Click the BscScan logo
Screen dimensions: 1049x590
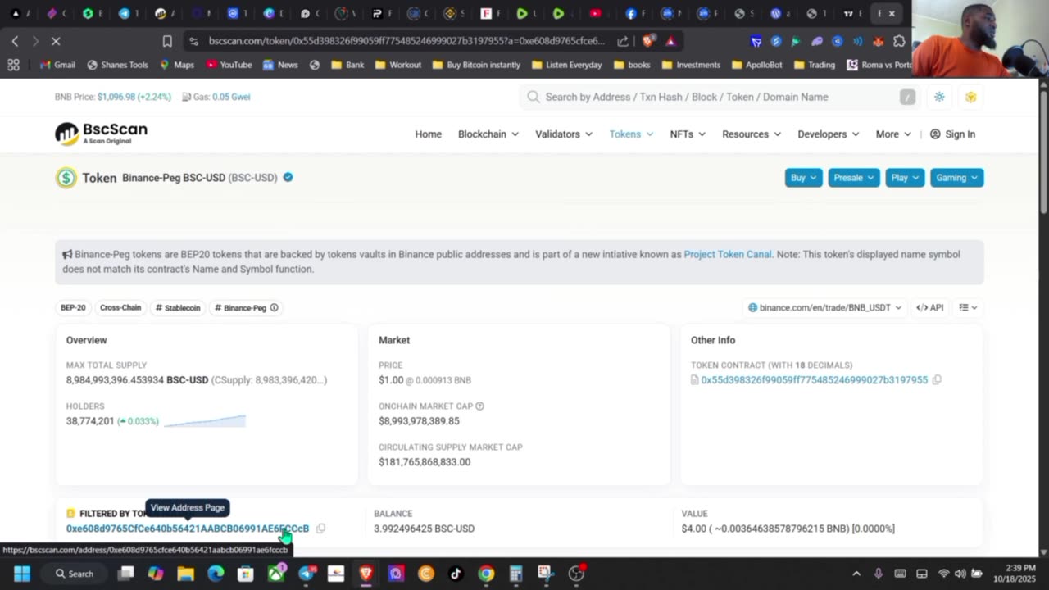tap(101, 134)
